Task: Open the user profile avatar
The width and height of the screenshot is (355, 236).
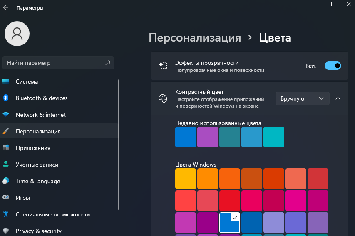Action: click(17, 34)
